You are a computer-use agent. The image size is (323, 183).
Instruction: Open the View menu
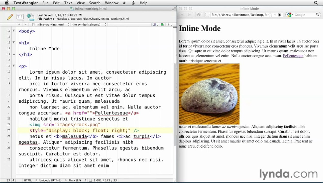pos(81,3)
